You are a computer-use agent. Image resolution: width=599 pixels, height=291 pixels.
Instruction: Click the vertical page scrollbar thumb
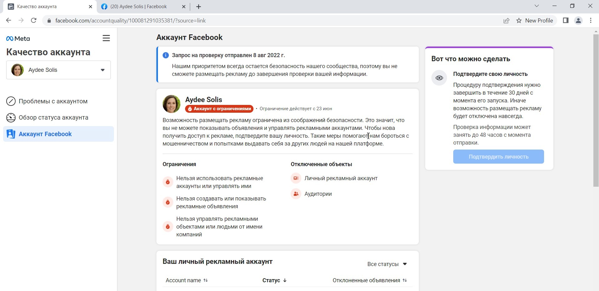[x=596, y=111]
